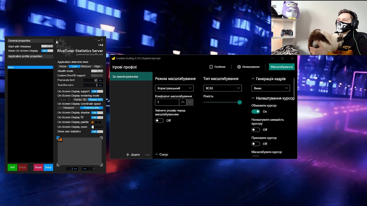The width and height of the screenshot is (367, 206).
Task: Set detection level to None
Action: click(x=63, y=66)
